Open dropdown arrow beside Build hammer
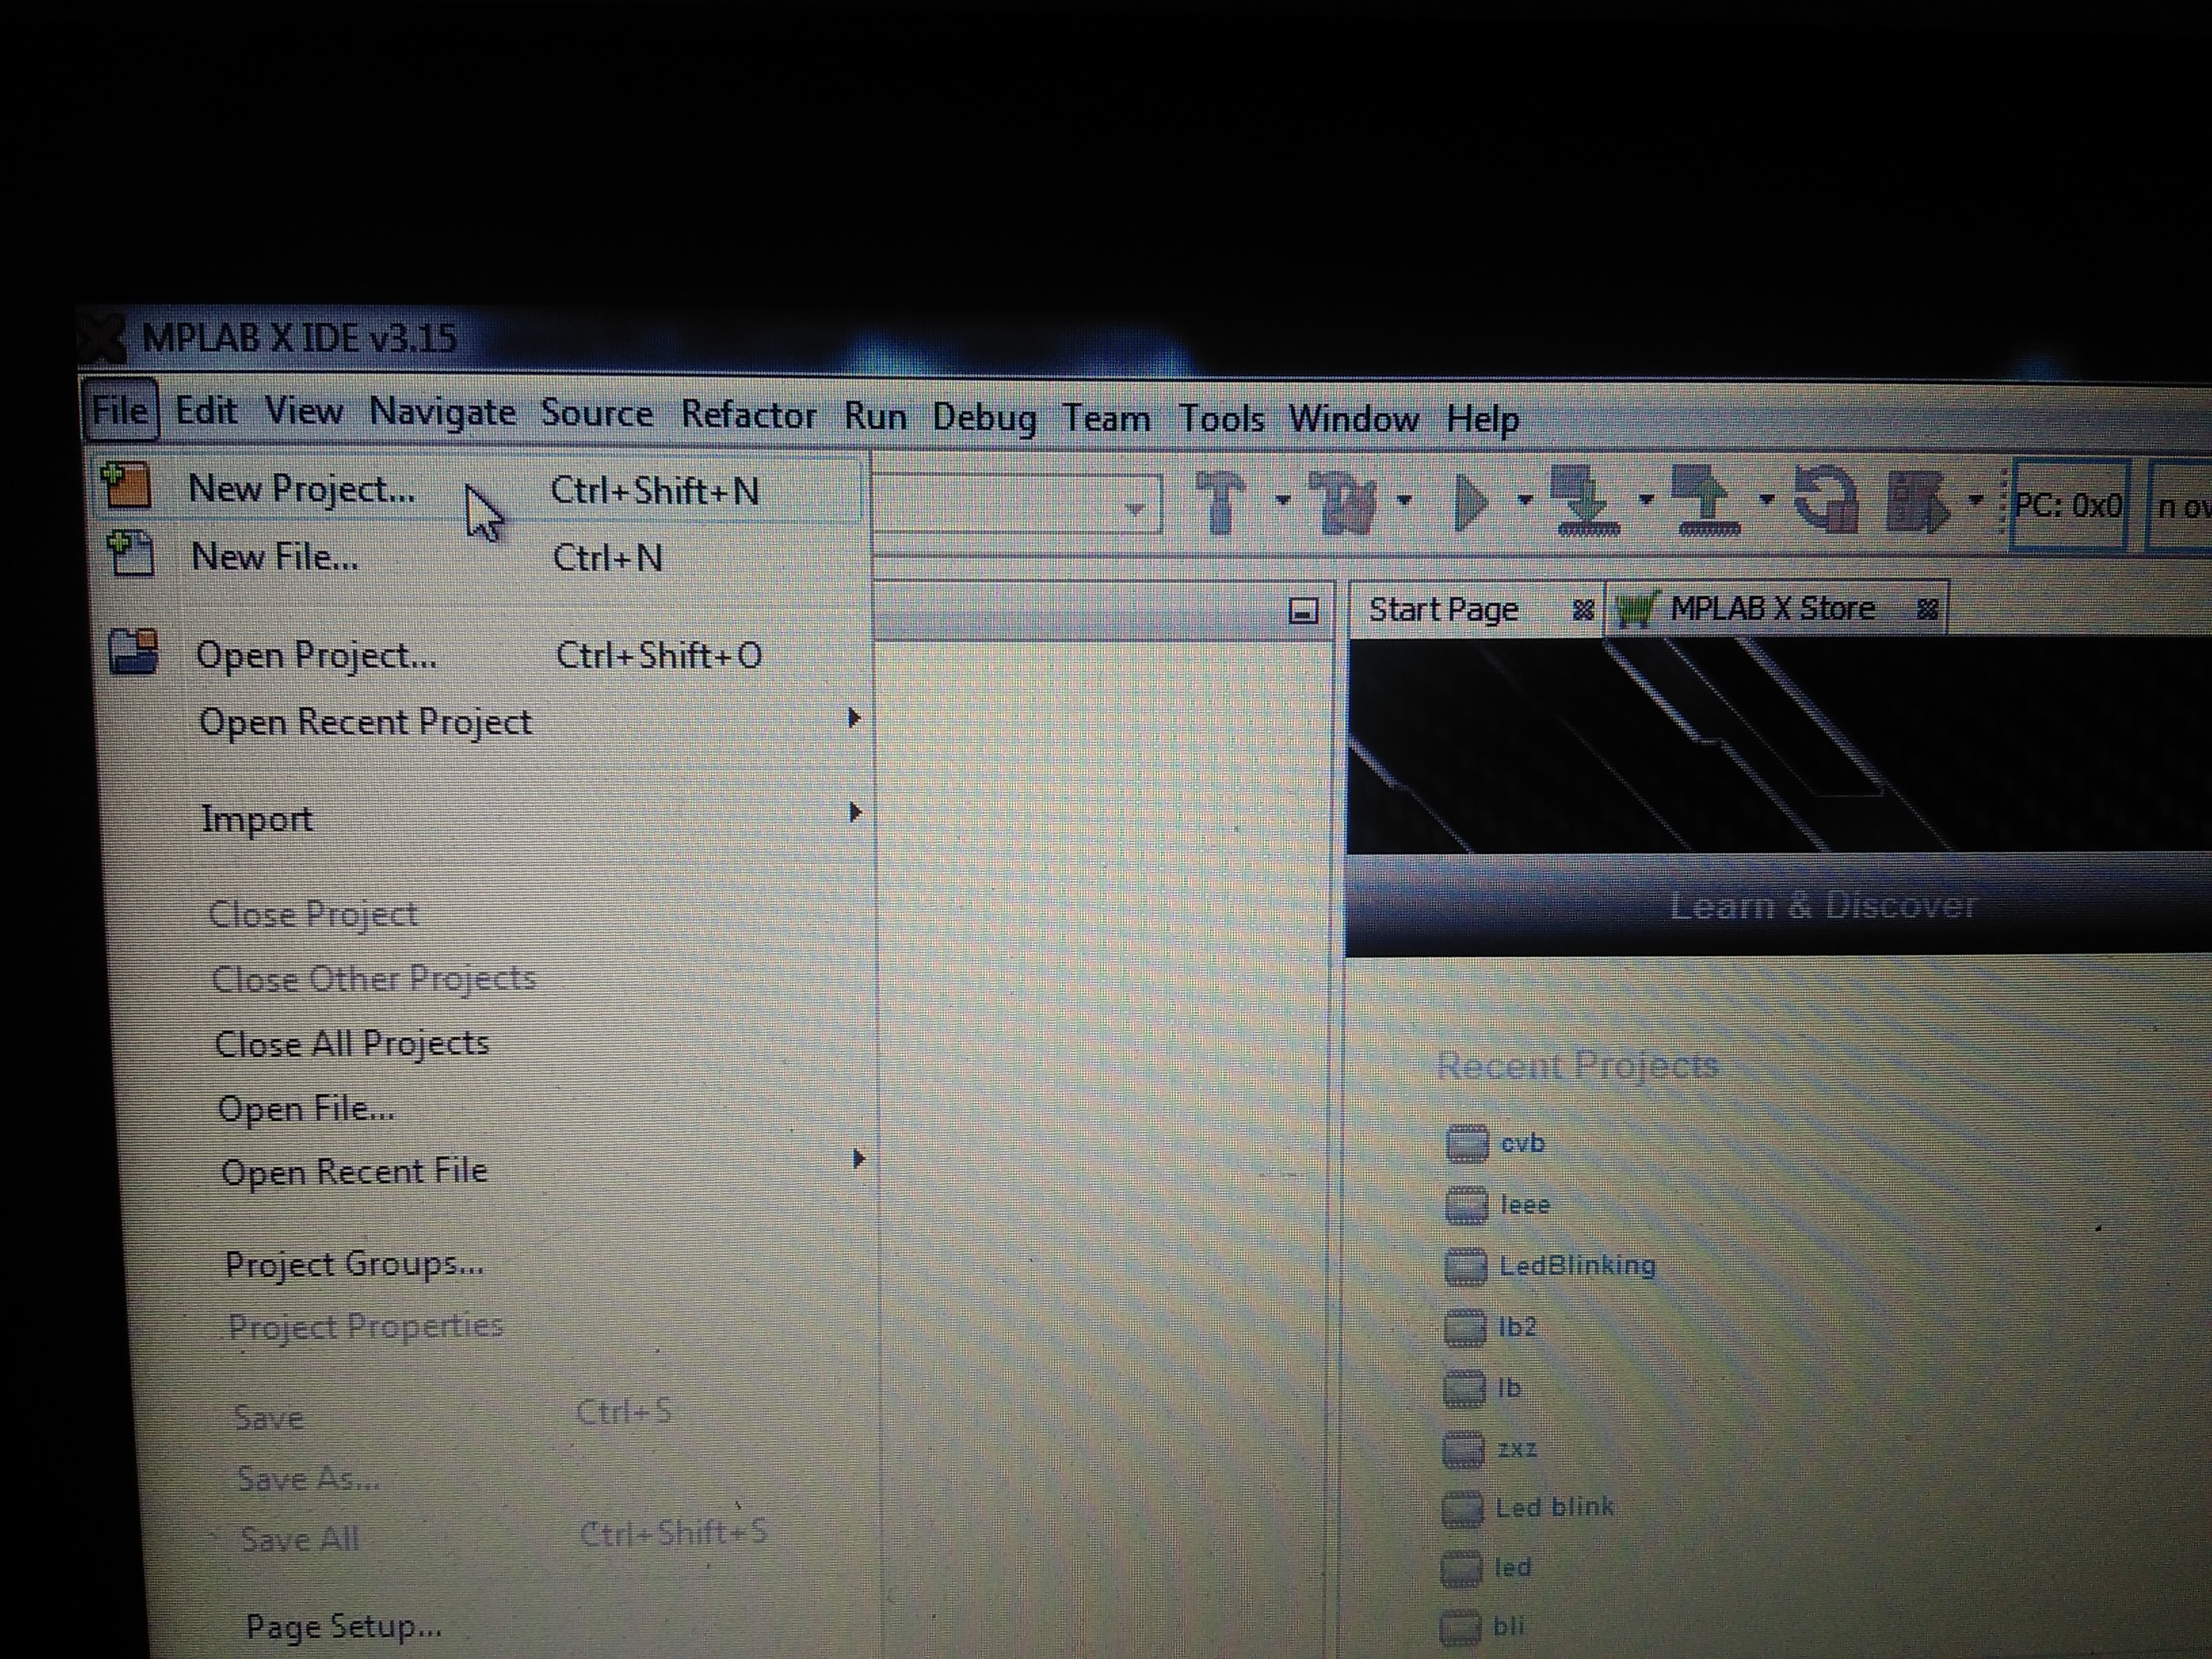Image resolution: width=2212 pixels, height=1659 pixels. point(1283,499)
